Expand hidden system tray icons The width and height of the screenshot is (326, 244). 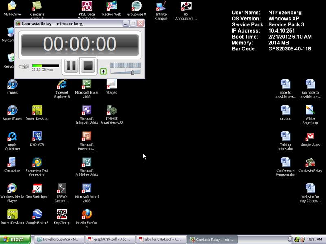290,239
